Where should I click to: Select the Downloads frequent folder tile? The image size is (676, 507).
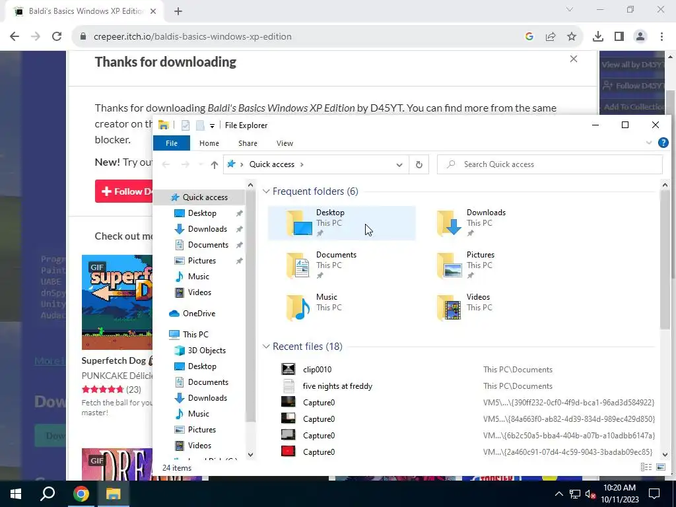click(491, 223)
